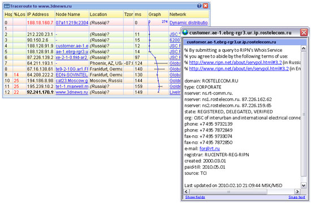Open the EDN-SOVINTEL node link
The height and width of the screenshot is (203, 311).
pyautogui.click(x=72, y=75)
